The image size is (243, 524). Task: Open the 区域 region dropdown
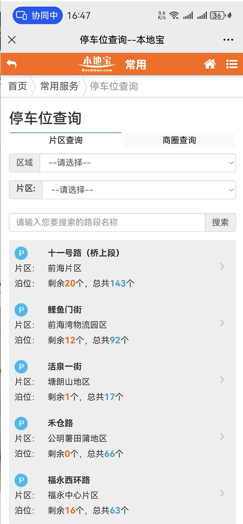pos(138,163)
